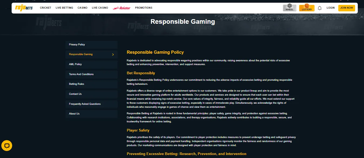Click the Login link
Image resolution: width=364 pixels, height=158 pixels.
330,8
